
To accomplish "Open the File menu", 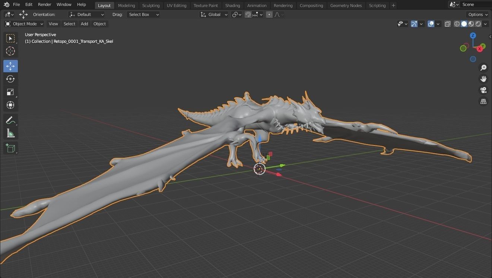I will click(x=16, y=4).
